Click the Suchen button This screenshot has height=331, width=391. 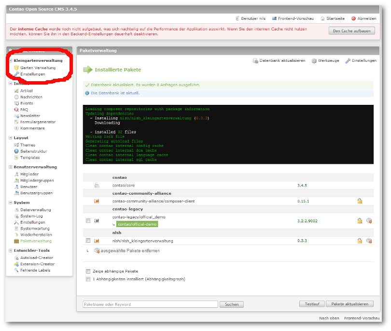232,304
